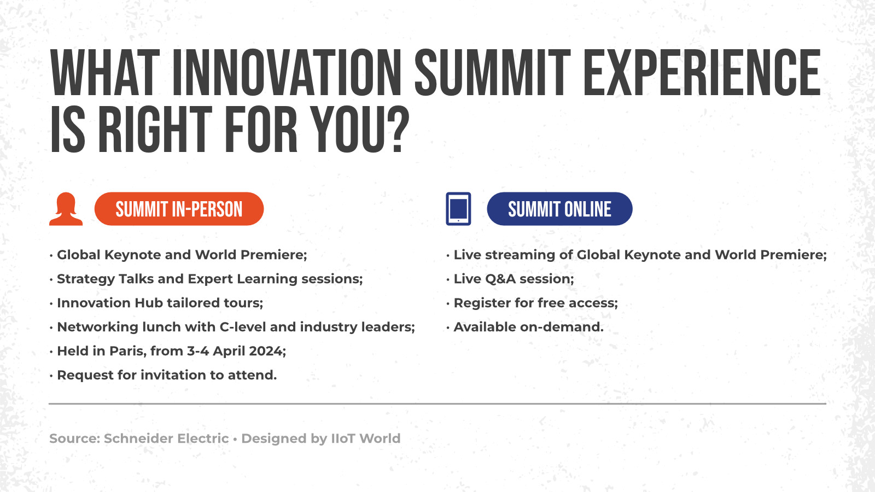Click the blue tablet device icon
The image size is (875, 492).
point(458,209)
